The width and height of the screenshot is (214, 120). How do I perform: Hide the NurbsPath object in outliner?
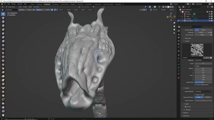210,21
